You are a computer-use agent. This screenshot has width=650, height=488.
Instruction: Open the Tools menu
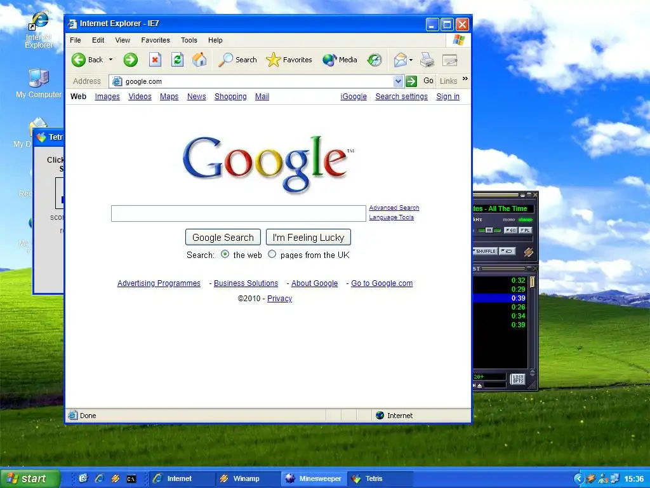(x=189, y=40)
